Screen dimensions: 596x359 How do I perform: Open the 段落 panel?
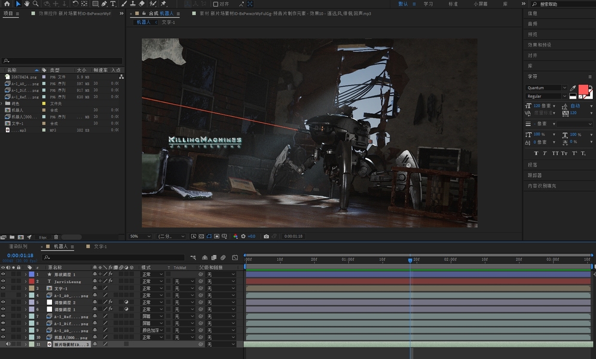533,165
